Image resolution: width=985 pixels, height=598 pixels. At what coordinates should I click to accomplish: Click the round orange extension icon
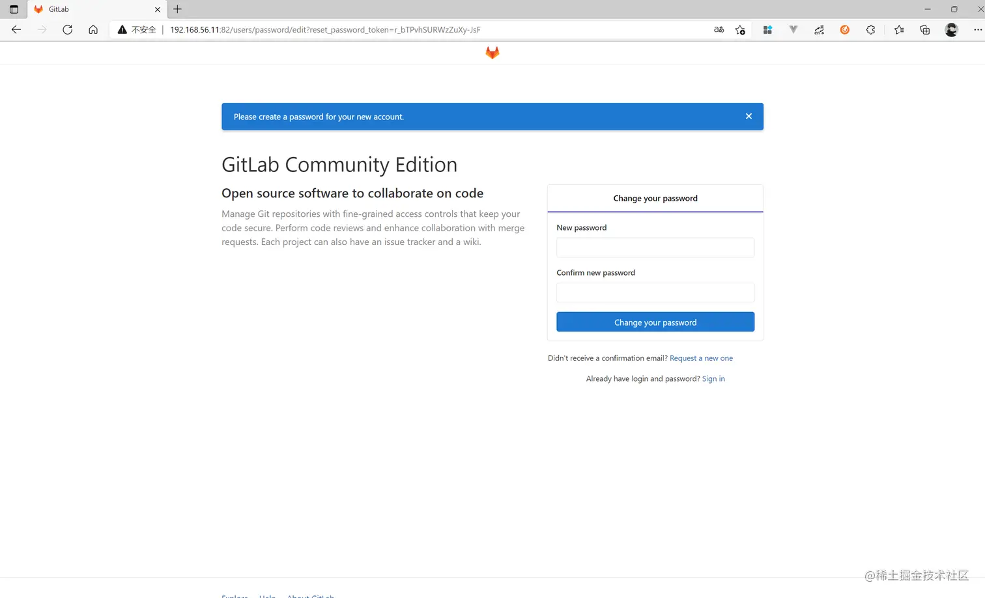[x=844, y=29]
